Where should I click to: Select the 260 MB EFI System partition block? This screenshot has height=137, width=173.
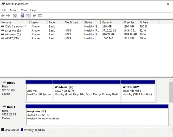click(39, 91)
